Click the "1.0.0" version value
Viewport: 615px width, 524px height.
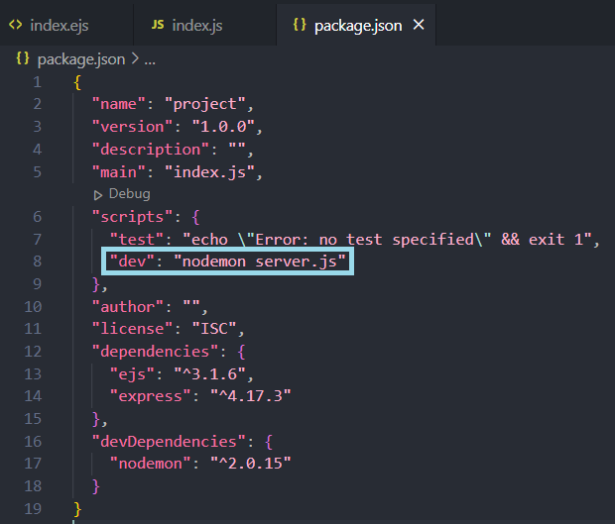(x=223, y=127)
